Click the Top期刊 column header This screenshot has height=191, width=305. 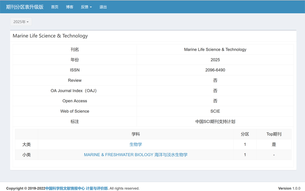[x=274, y=134]
